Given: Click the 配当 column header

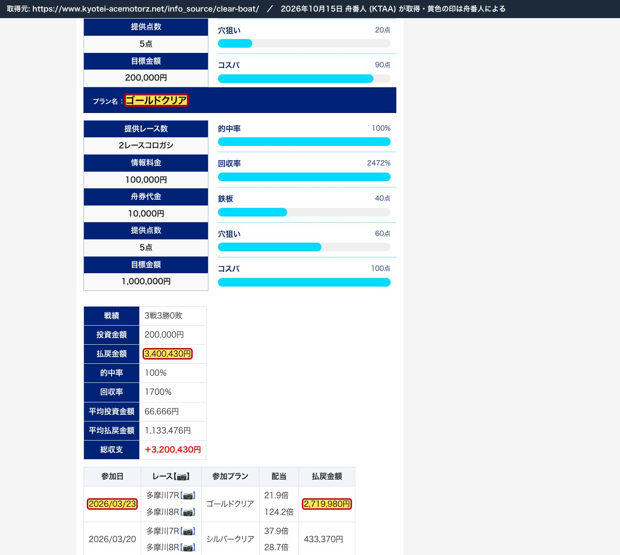Looking at the screenshot, I should point(279,477).
